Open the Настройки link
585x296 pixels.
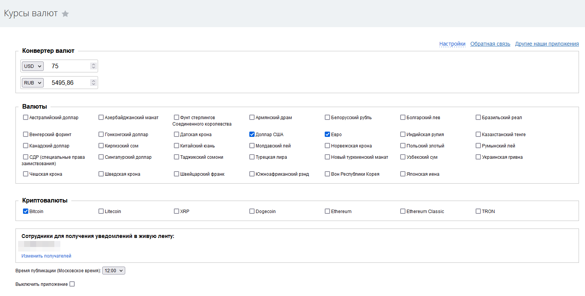tap(452, 44)
